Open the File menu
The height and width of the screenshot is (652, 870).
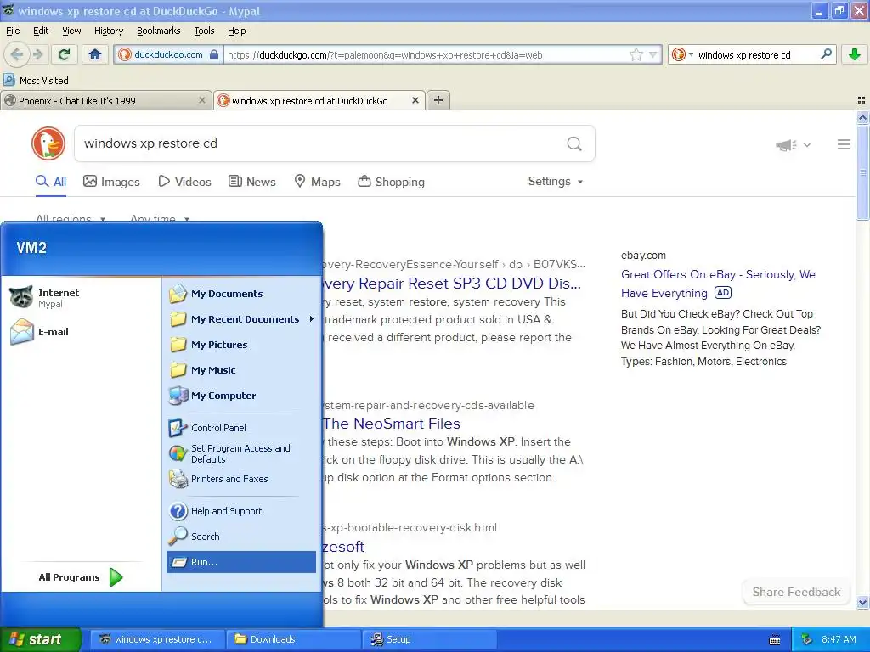[x=13, y=31]
